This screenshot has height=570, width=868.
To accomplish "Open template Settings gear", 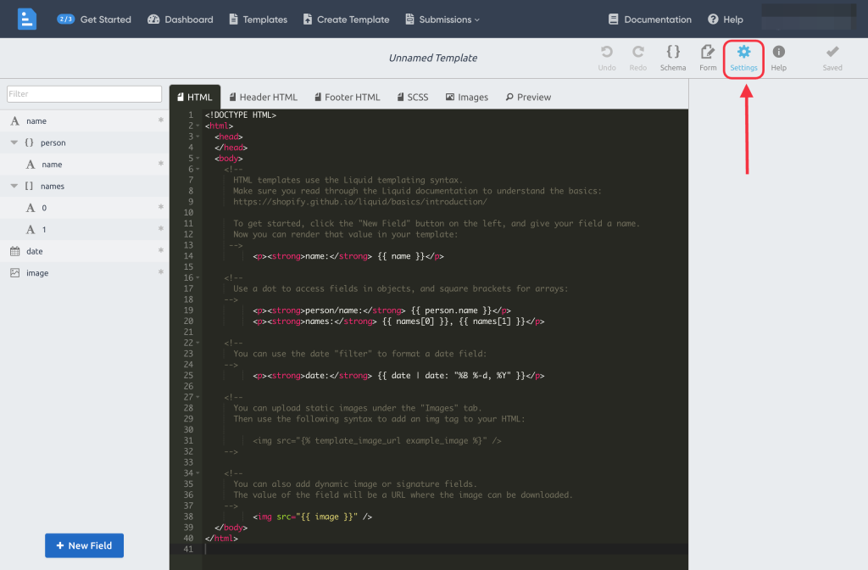I will pyautogui.click(x=744, y=57).
